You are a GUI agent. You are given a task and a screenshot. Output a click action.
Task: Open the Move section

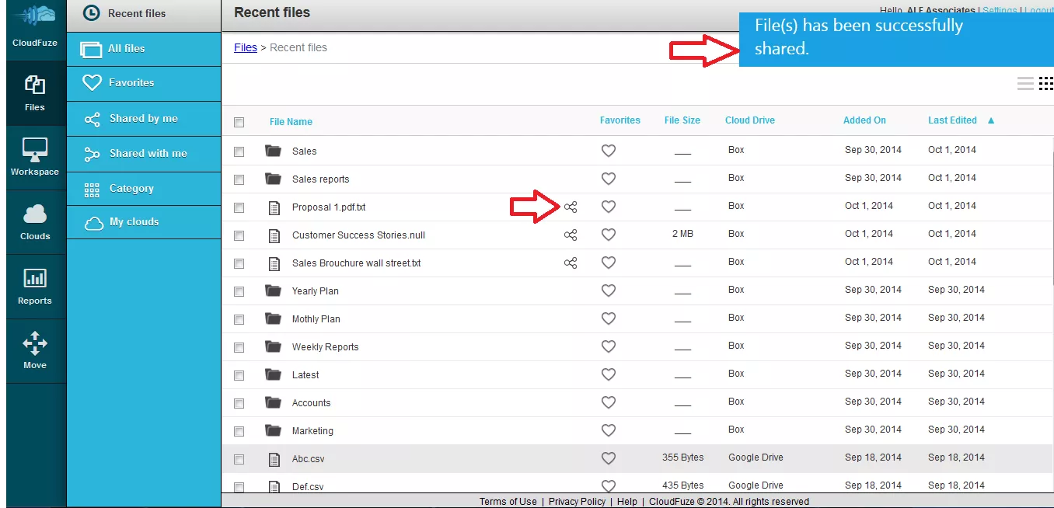(x=35, y=351)
